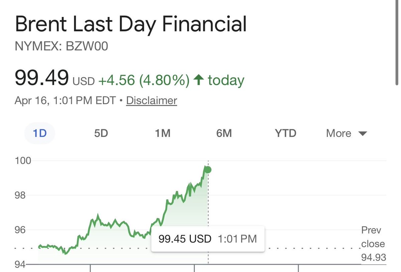Click the chart's lowest dip near 94.6

(x=65, y=254)
